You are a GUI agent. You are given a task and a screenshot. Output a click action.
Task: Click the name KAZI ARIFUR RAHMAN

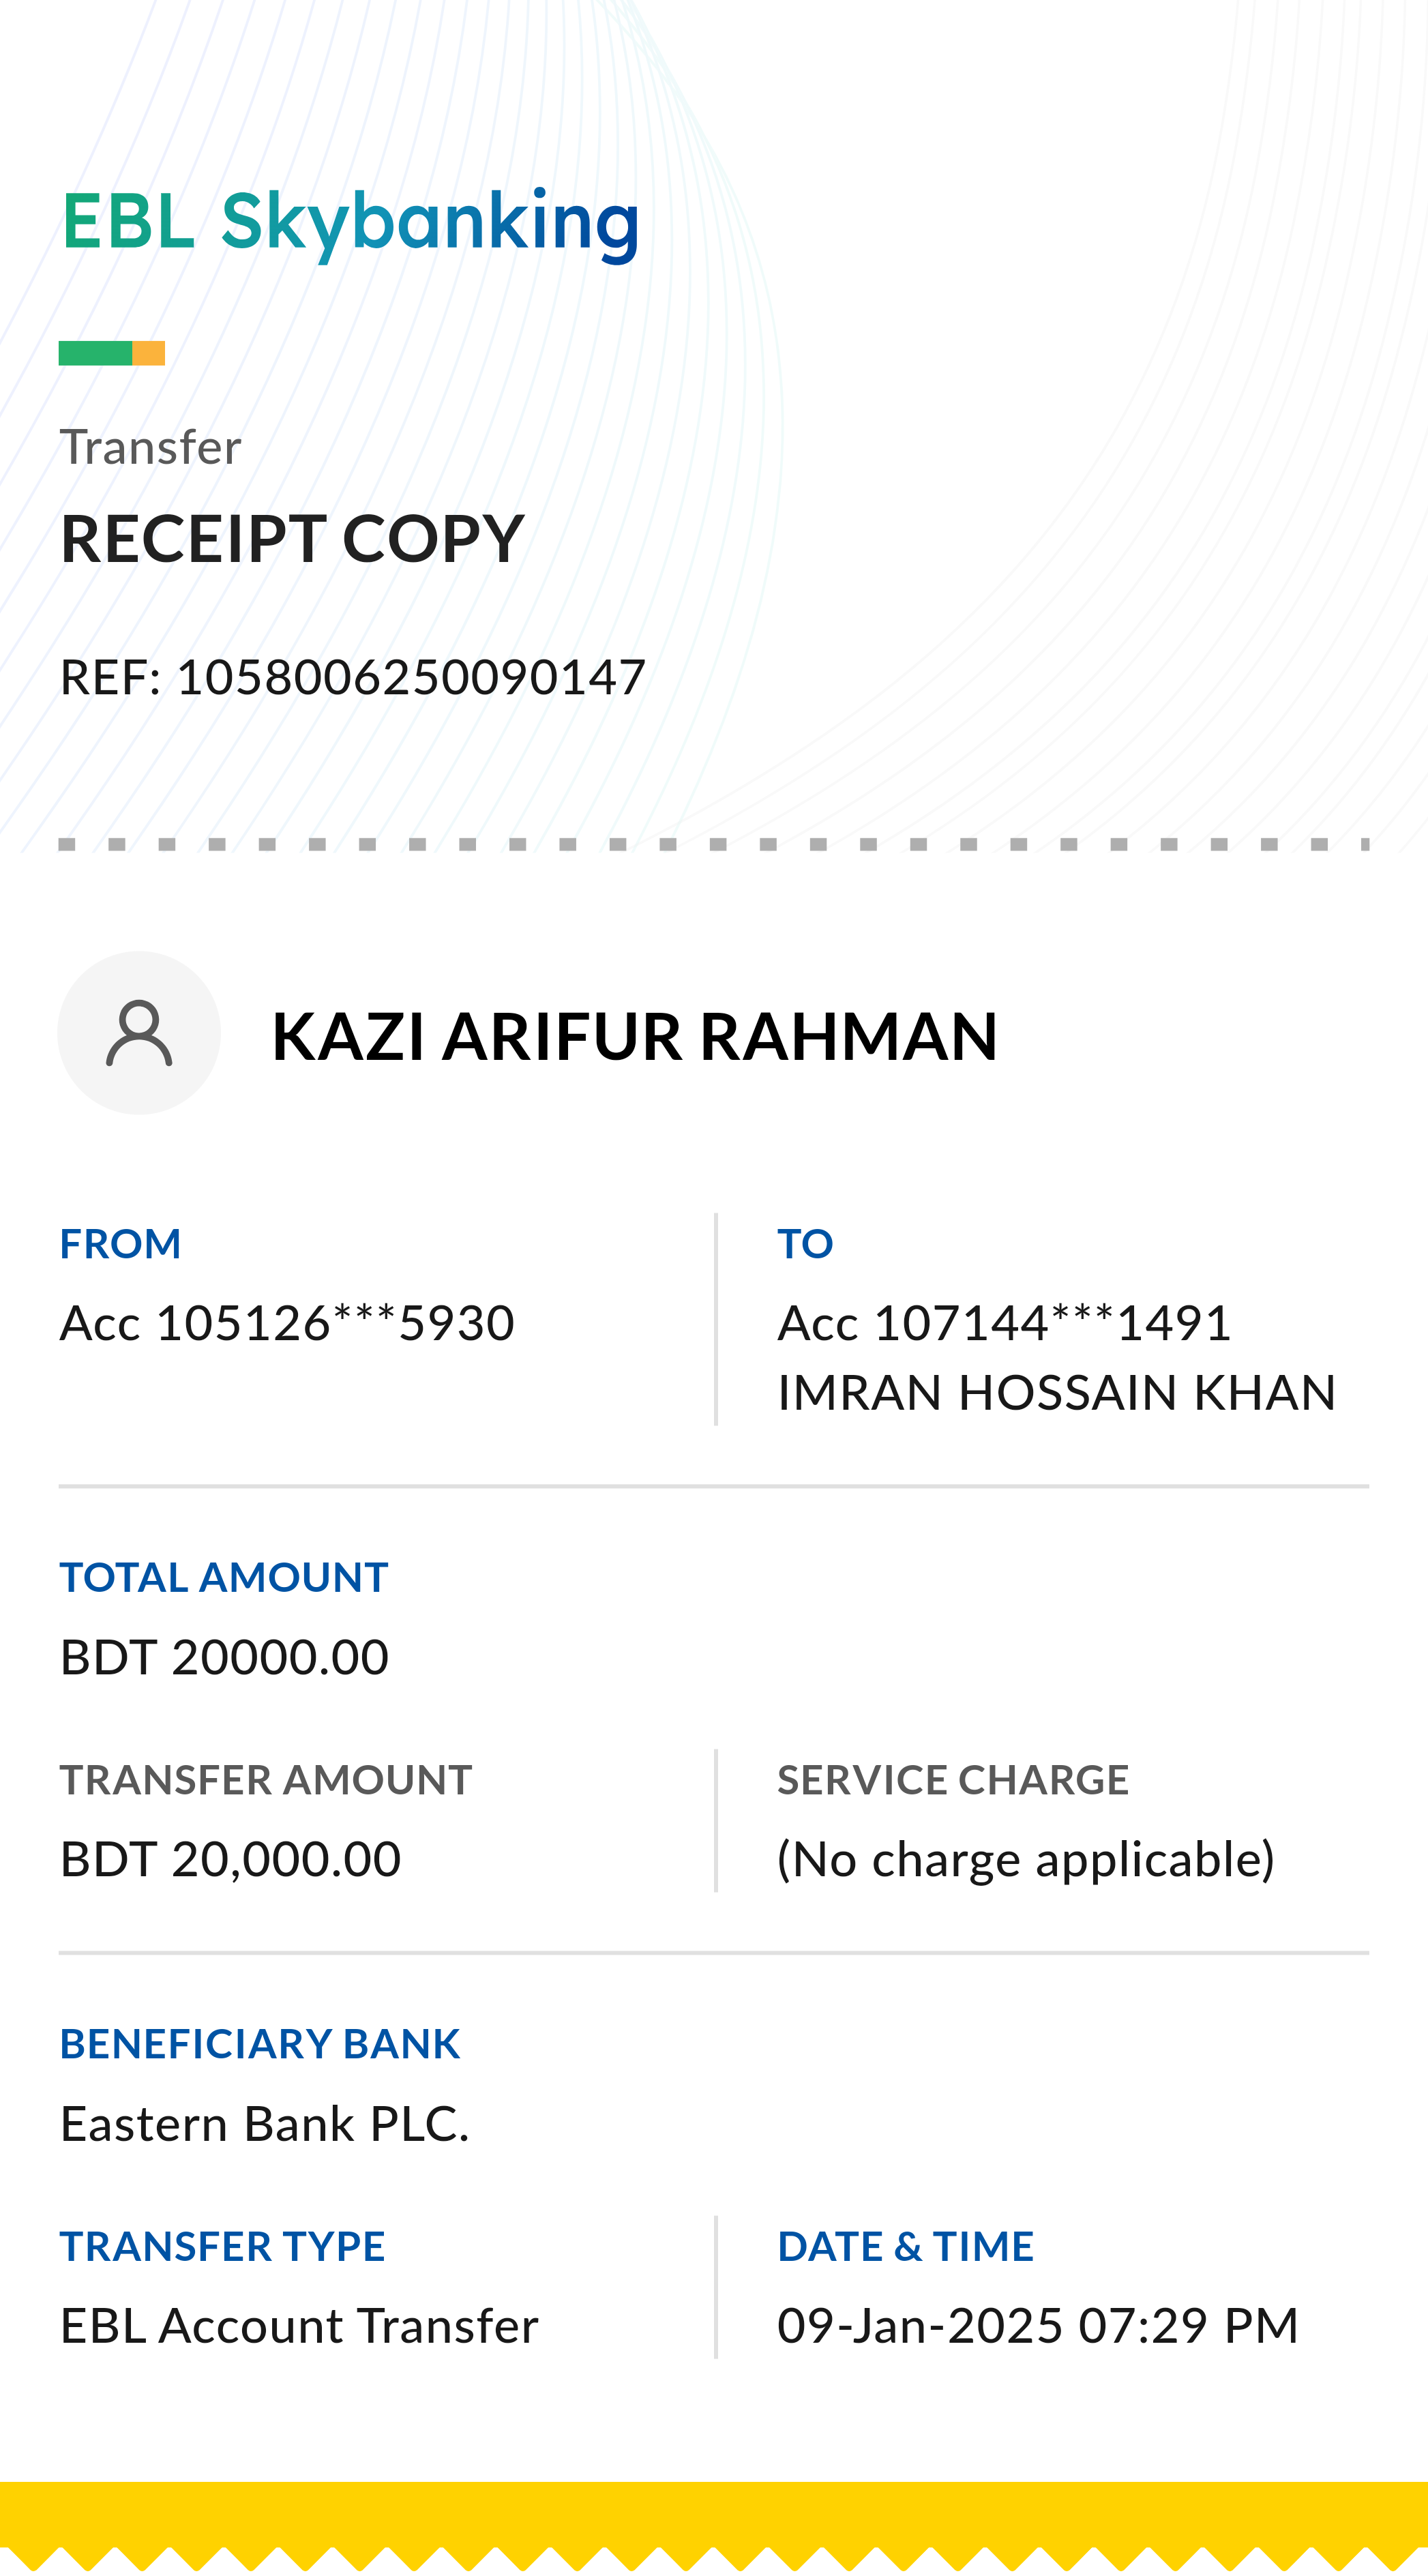pos(634,1036)
